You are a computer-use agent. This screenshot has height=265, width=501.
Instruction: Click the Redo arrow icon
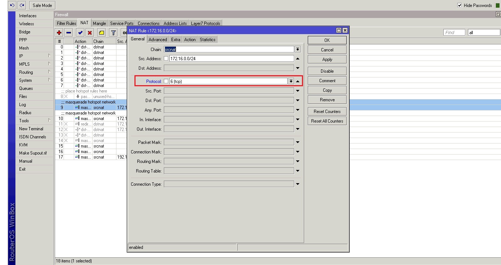coord(22,5)
